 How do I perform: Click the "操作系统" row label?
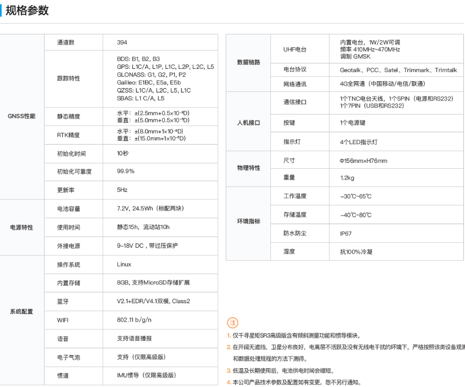pos(68,264)
